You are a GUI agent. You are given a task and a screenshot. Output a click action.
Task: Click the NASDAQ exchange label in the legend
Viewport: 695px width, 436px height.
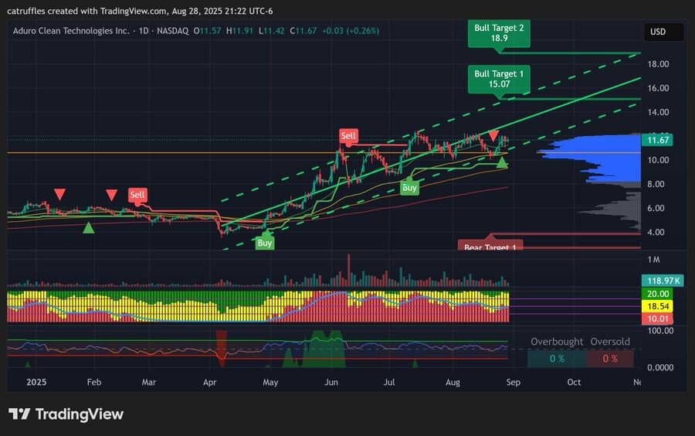(172, 31)
